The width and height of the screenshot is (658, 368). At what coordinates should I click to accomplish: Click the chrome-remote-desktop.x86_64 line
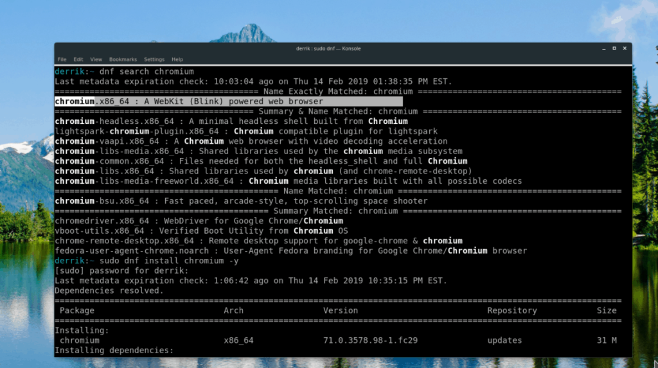258,241
